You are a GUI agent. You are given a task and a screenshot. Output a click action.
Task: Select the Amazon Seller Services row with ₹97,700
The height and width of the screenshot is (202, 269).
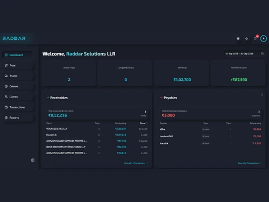pos(97,141)
